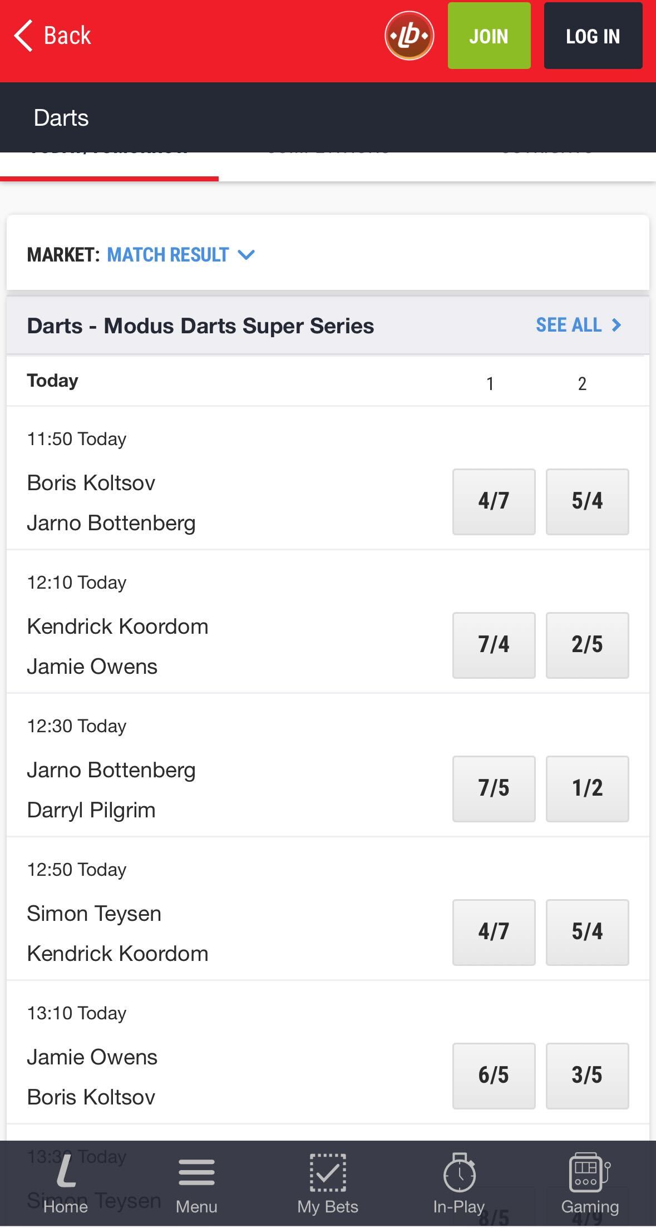Select 7/5 odds for Jarno Bottenberg

click(493, 788)
